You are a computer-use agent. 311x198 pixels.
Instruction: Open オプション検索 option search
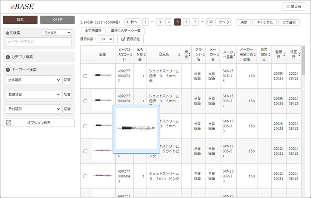tap(39, 123)
